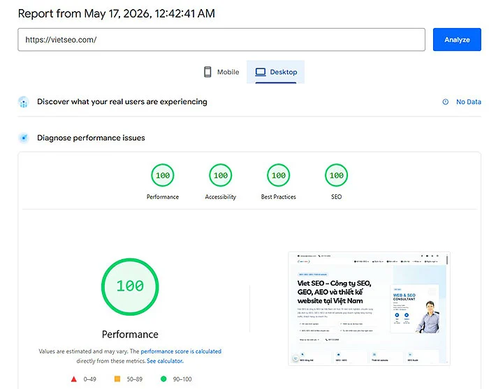Click Discover what your real users are experiencing
This screenshot has width=489, height=389.
pos(122,101)
